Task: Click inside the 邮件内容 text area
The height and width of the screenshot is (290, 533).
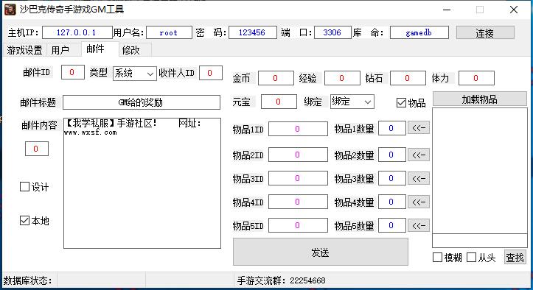Action: pyautogui.click(x=142, y=183)
